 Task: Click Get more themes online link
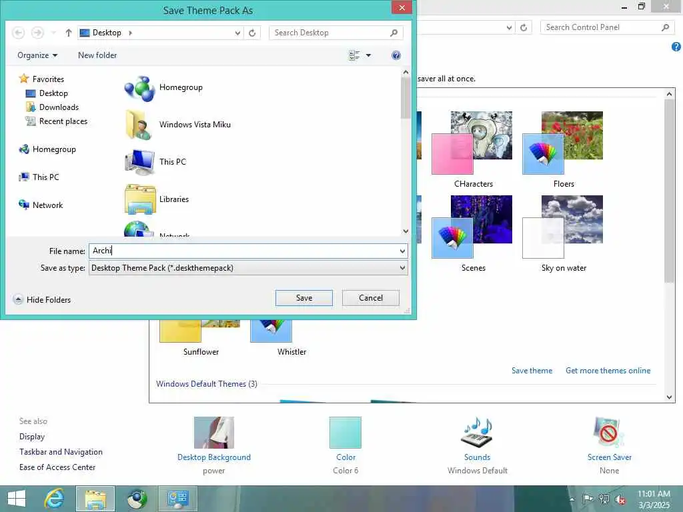click(608, 371)
